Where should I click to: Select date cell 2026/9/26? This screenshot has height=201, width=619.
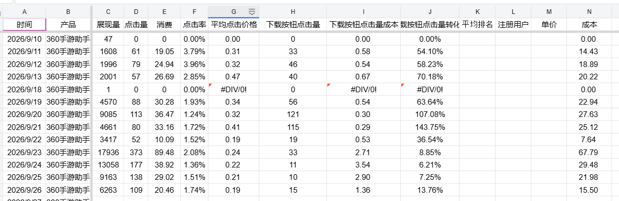[x=24, y=190]
